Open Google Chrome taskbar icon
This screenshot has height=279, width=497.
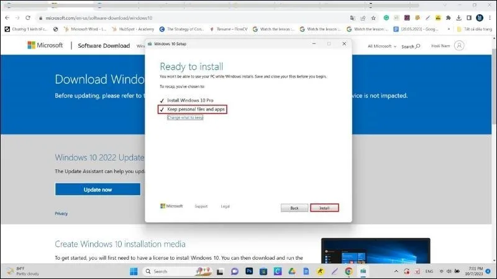pos(349,272)
